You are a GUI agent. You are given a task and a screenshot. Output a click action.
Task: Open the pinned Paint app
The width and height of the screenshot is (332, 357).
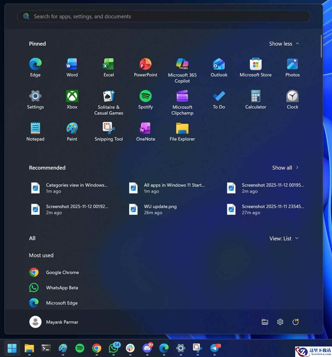pos(72,132)
